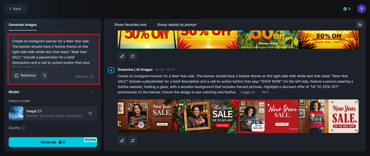This screenshot has height=156, width=370.
Task: Edit the New Year sale results with pencil icon
Action: click(x=122, y=140)
